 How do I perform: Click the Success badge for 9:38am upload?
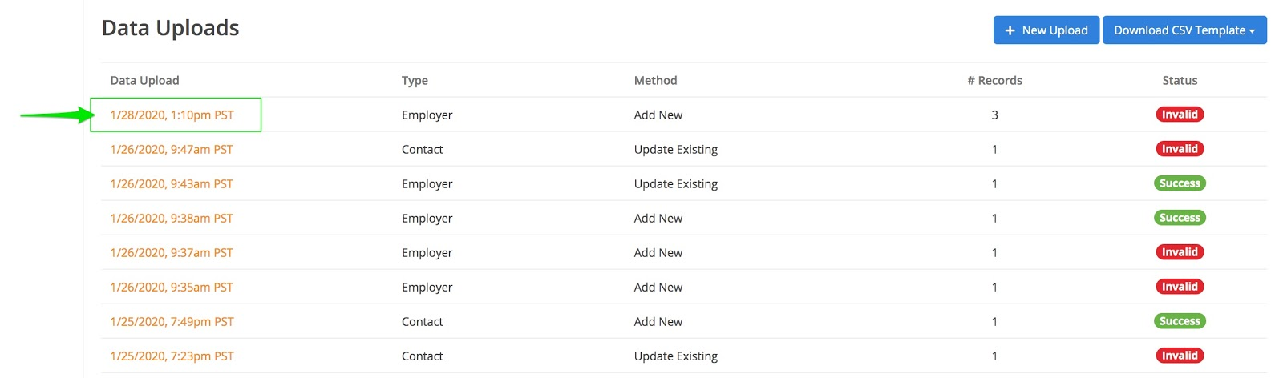pos(1180,218)
